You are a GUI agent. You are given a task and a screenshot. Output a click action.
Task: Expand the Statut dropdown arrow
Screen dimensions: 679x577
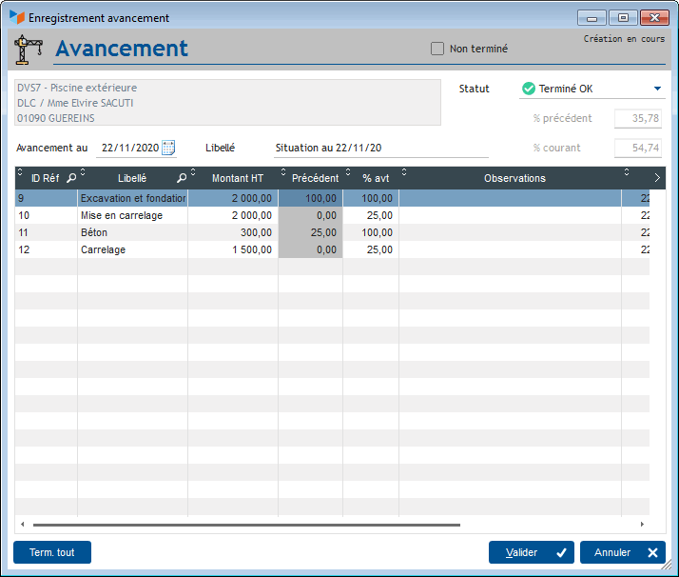tap(657, 89)
